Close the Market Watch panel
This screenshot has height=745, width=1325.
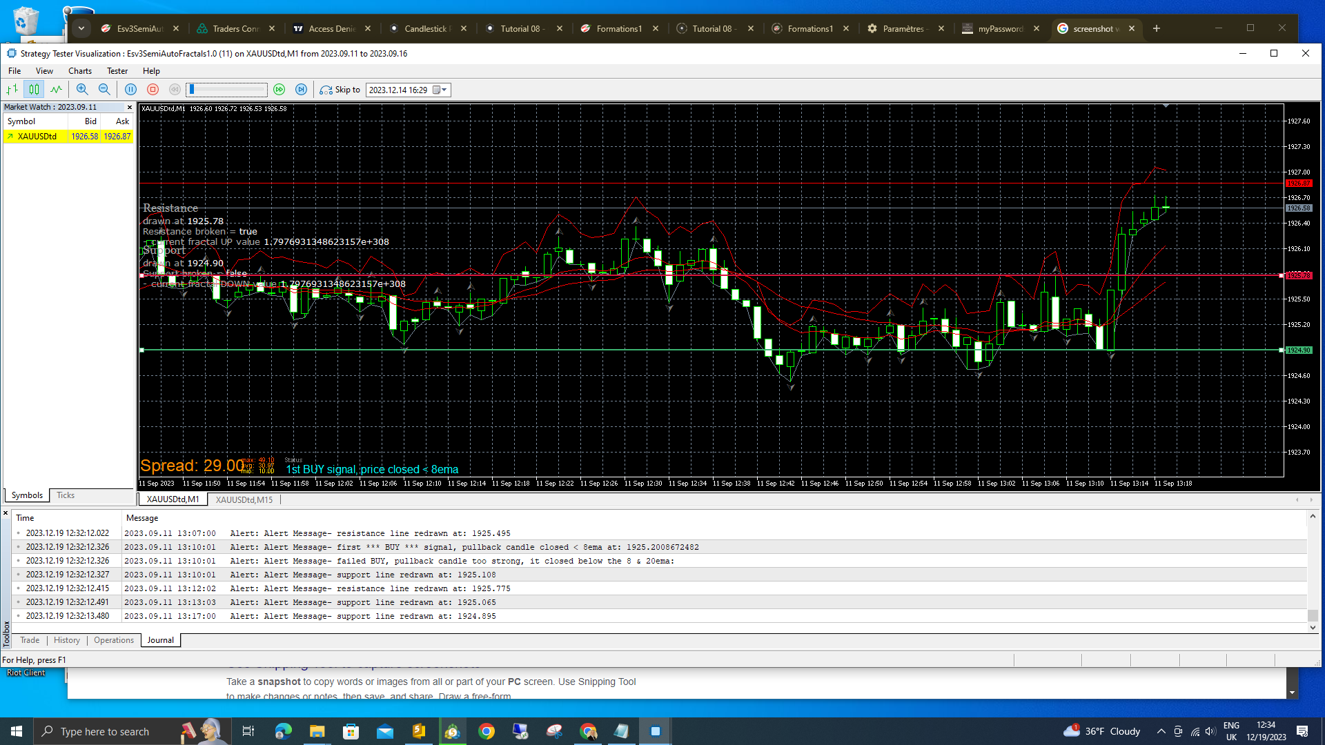(129, 107)
